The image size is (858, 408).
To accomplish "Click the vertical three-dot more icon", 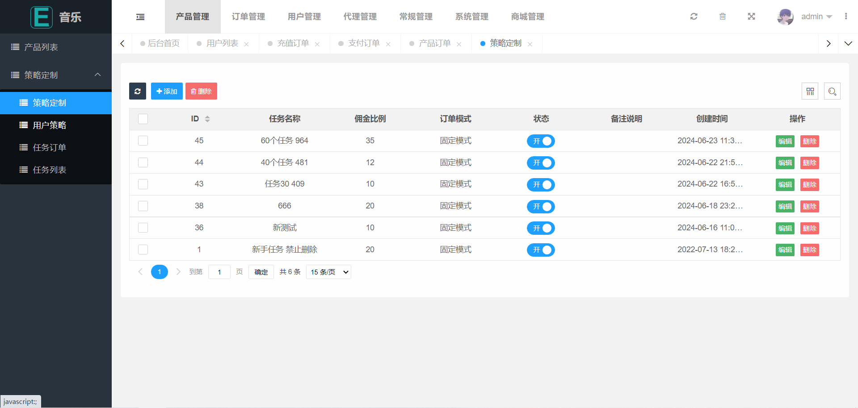I will [846, 17].
